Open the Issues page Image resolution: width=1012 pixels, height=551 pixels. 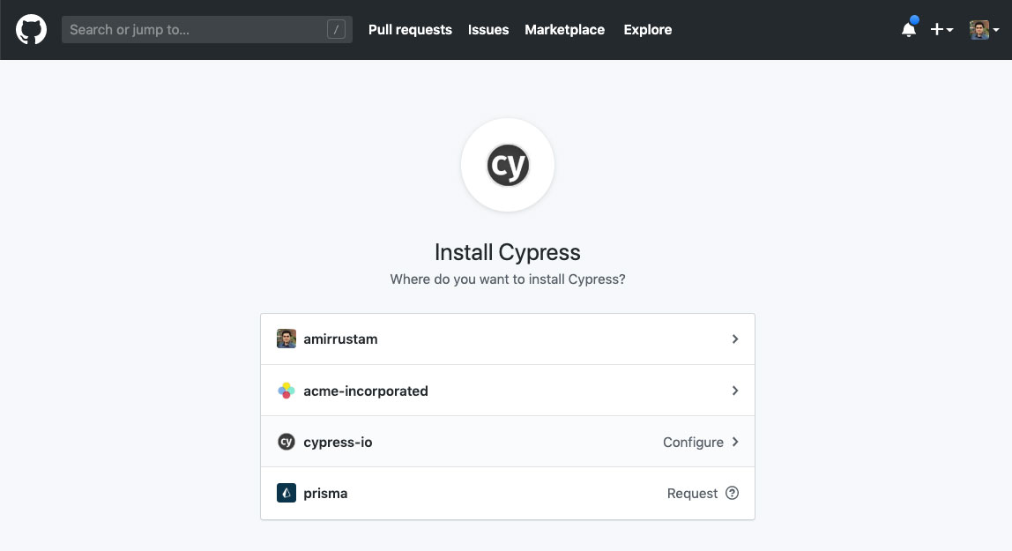click(x=488, y=29)
